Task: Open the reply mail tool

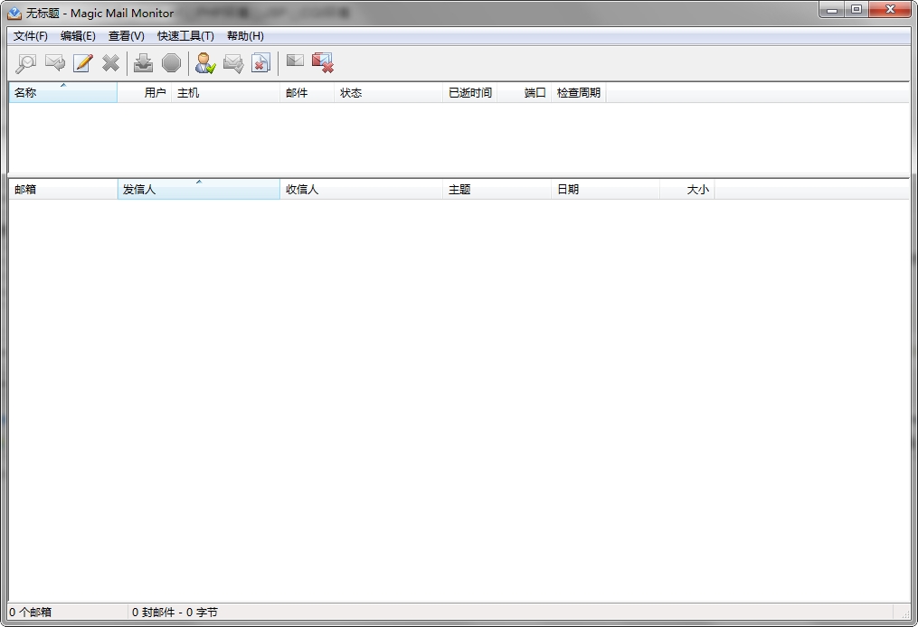Action: click(x=55, y=63)
